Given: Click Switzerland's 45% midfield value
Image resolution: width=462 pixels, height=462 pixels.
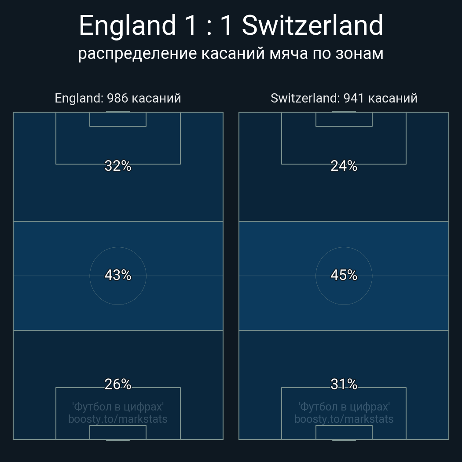Looking at the screenshot, I should (344, 275).
